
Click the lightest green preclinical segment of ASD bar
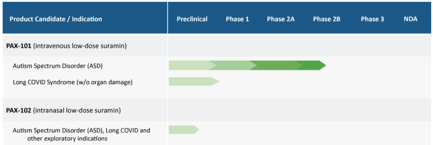click(x=191, y=65)
